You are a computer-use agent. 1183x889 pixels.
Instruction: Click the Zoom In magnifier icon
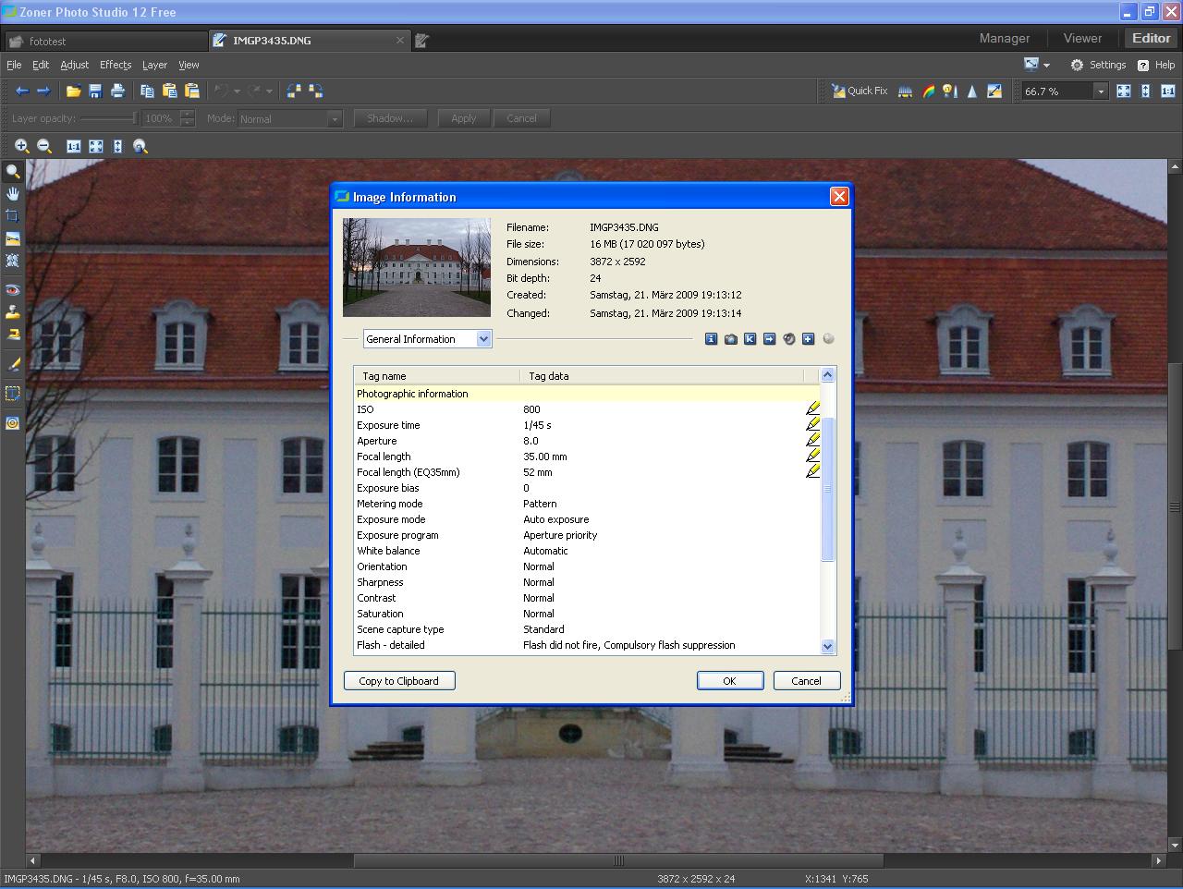(x=21, y=146)
